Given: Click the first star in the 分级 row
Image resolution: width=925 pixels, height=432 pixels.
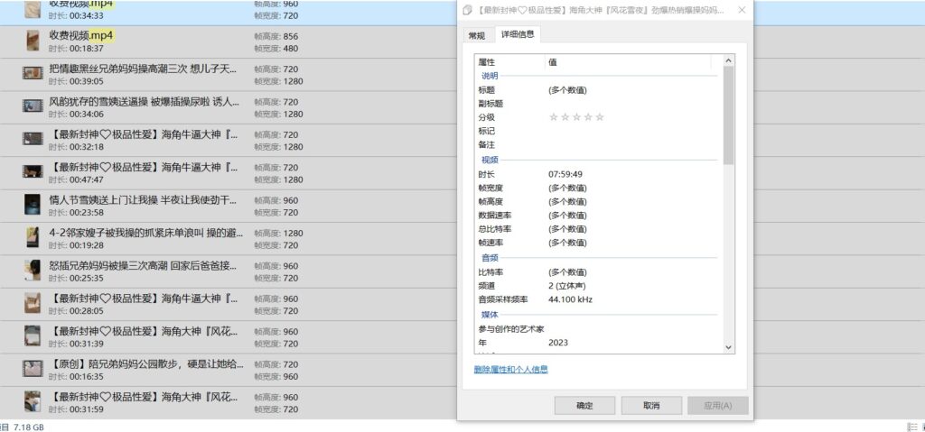Looking at the screenshot, I should [554, 117].
